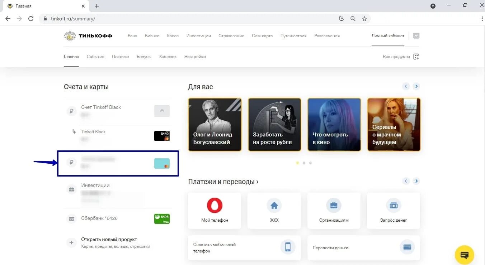This screenshot has height=265, width=485.
Task: Open the Бизнес top menu item
Action: [x=152, y=36]
